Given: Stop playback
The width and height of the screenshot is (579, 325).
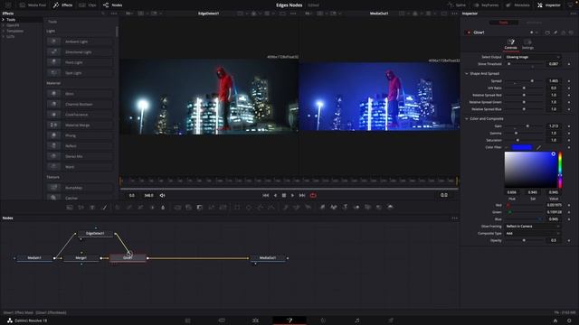Looking at the screenshot, I should [x=284, y=195].
